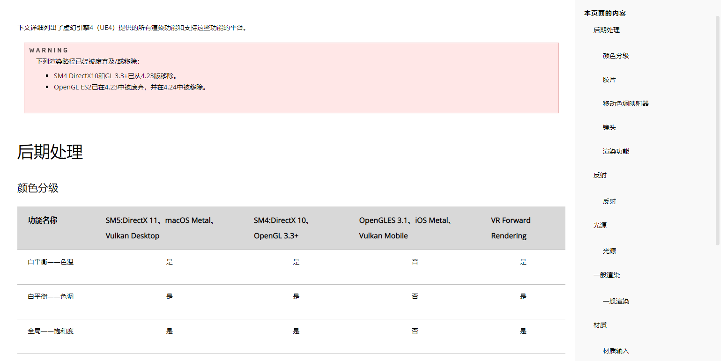The width and height of the screenshot is (727, 361).
Task: Open 材质输入 entry in sidebar
Action: (616, 351)
